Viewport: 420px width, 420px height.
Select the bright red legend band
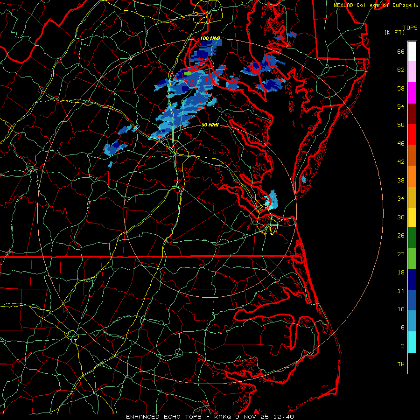coord(412,134)
